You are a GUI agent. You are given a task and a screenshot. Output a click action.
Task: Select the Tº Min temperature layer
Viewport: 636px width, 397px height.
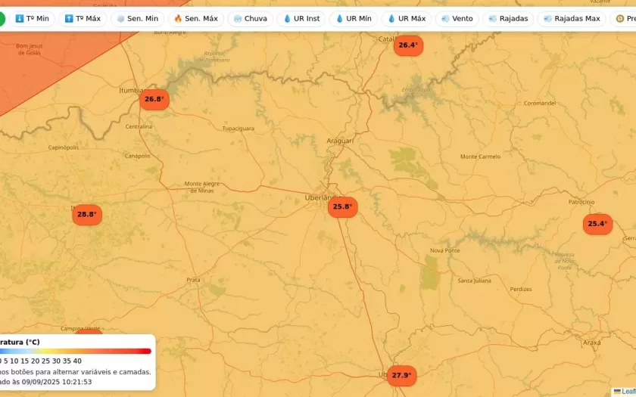(x=32, y=19)
